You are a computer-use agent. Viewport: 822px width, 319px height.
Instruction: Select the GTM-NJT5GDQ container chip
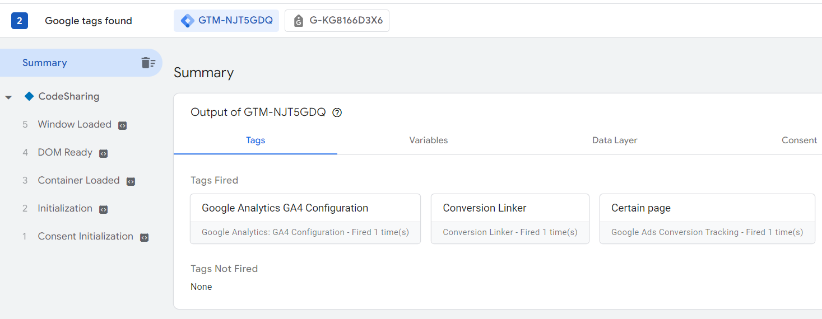click(226, 21)
